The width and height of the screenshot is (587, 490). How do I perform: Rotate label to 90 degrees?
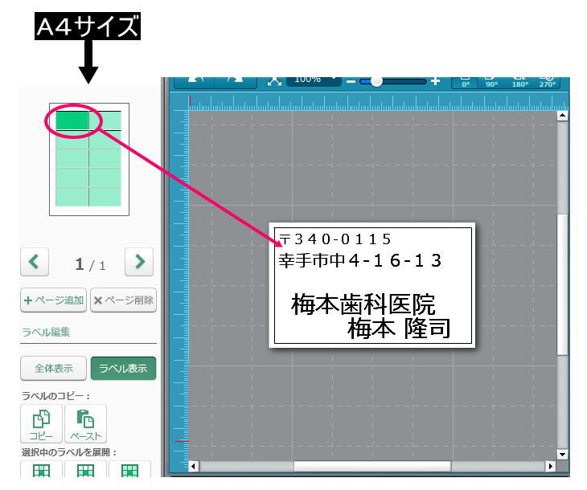point(492,81)
